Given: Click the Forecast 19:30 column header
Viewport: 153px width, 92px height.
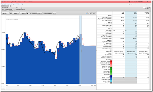Looking at the screenshot, I should 143,13.
